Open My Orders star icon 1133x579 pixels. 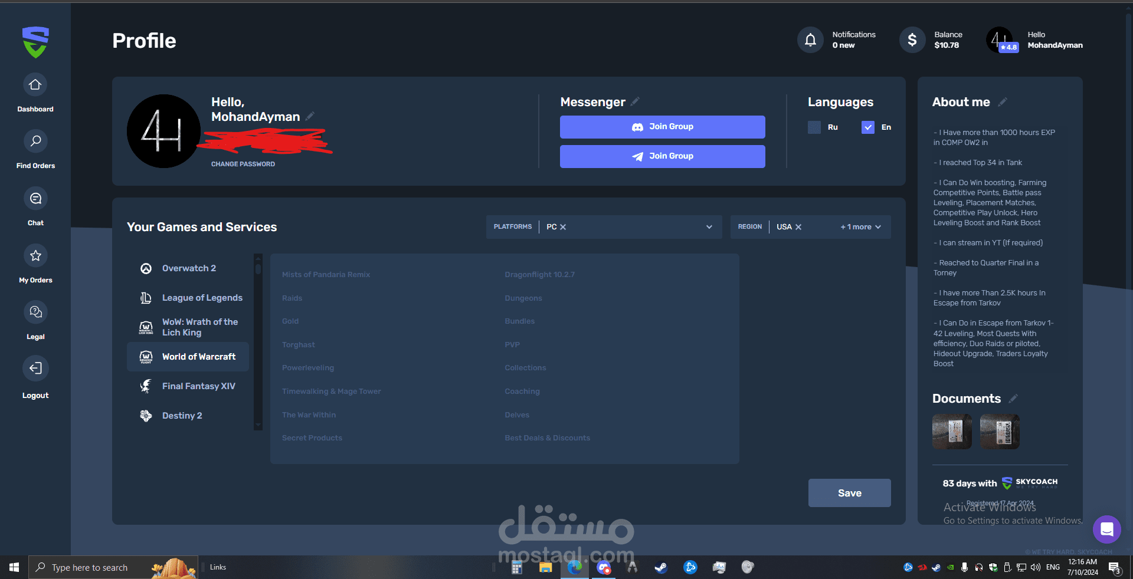(x=35, y=256)
